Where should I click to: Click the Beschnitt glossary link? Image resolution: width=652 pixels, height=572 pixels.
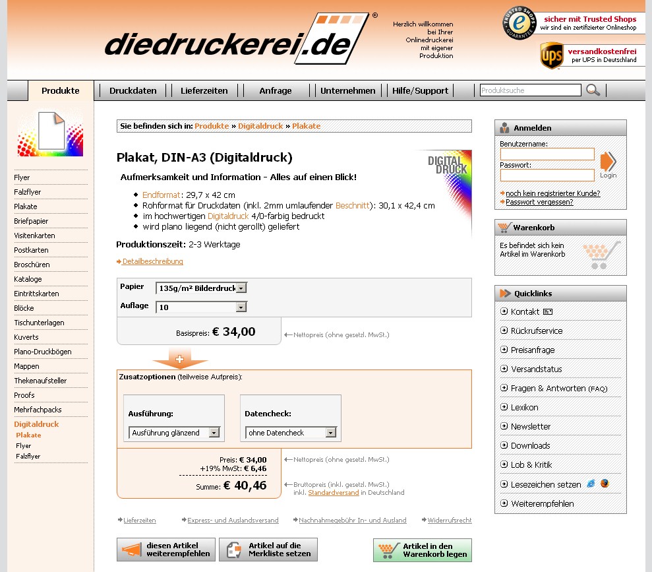point(352,205)
